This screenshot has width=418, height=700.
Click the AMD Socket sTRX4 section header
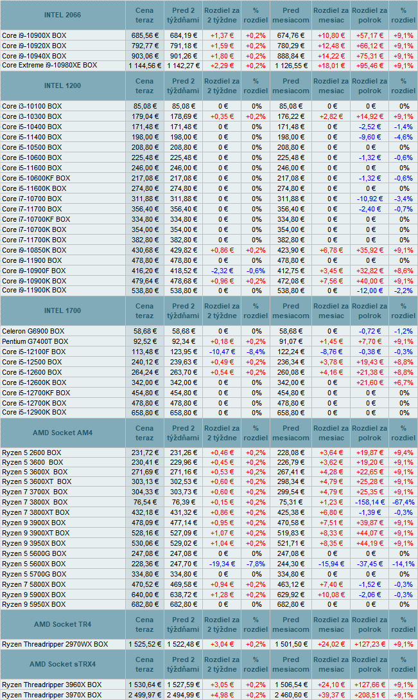62,664
